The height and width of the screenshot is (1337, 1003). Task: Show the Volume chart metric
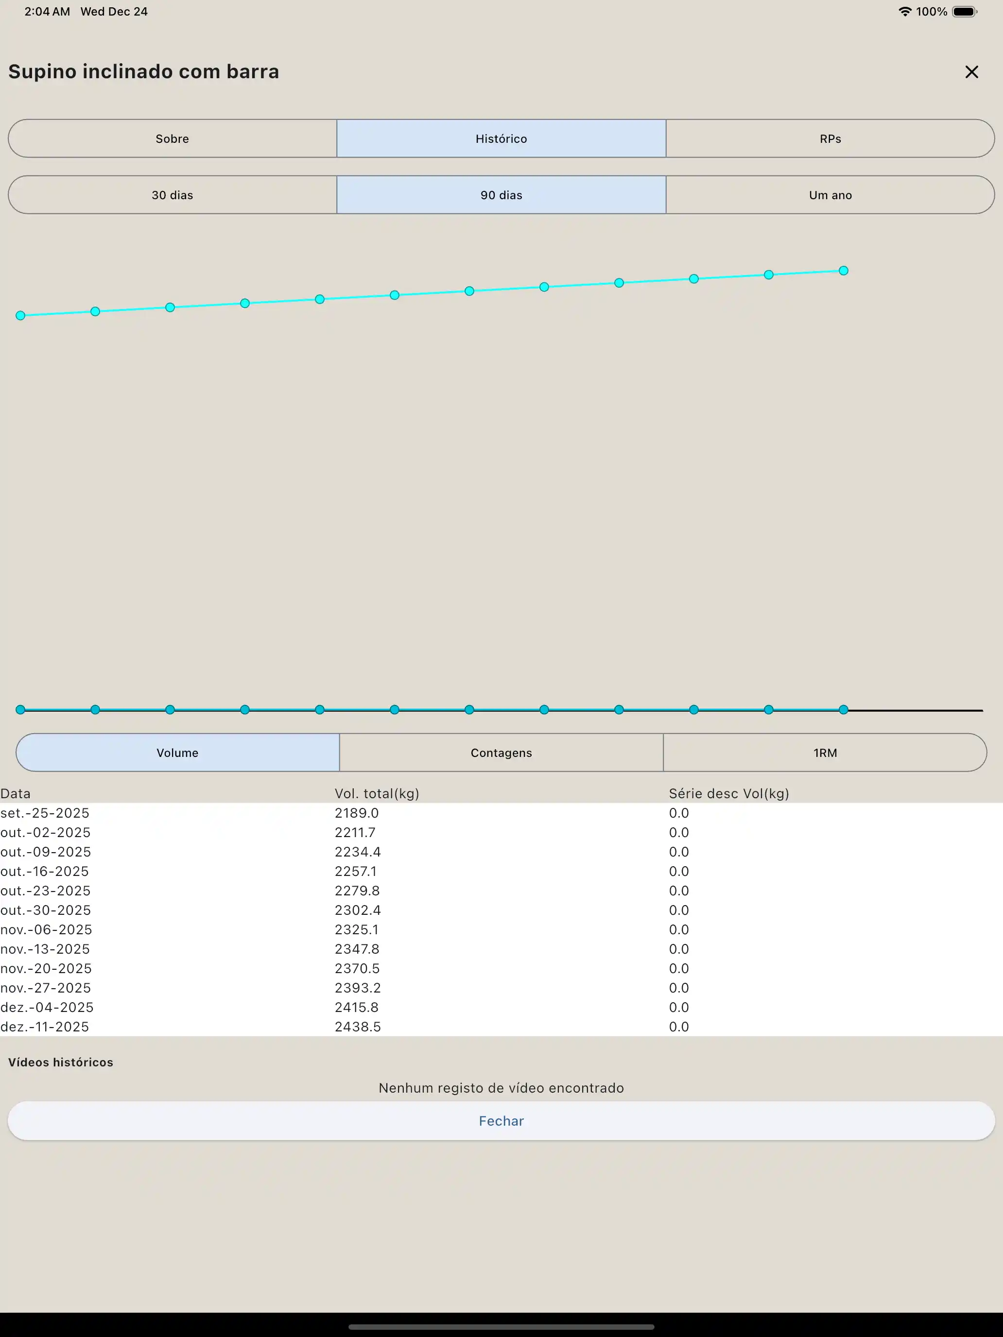[x=177, y=753]
